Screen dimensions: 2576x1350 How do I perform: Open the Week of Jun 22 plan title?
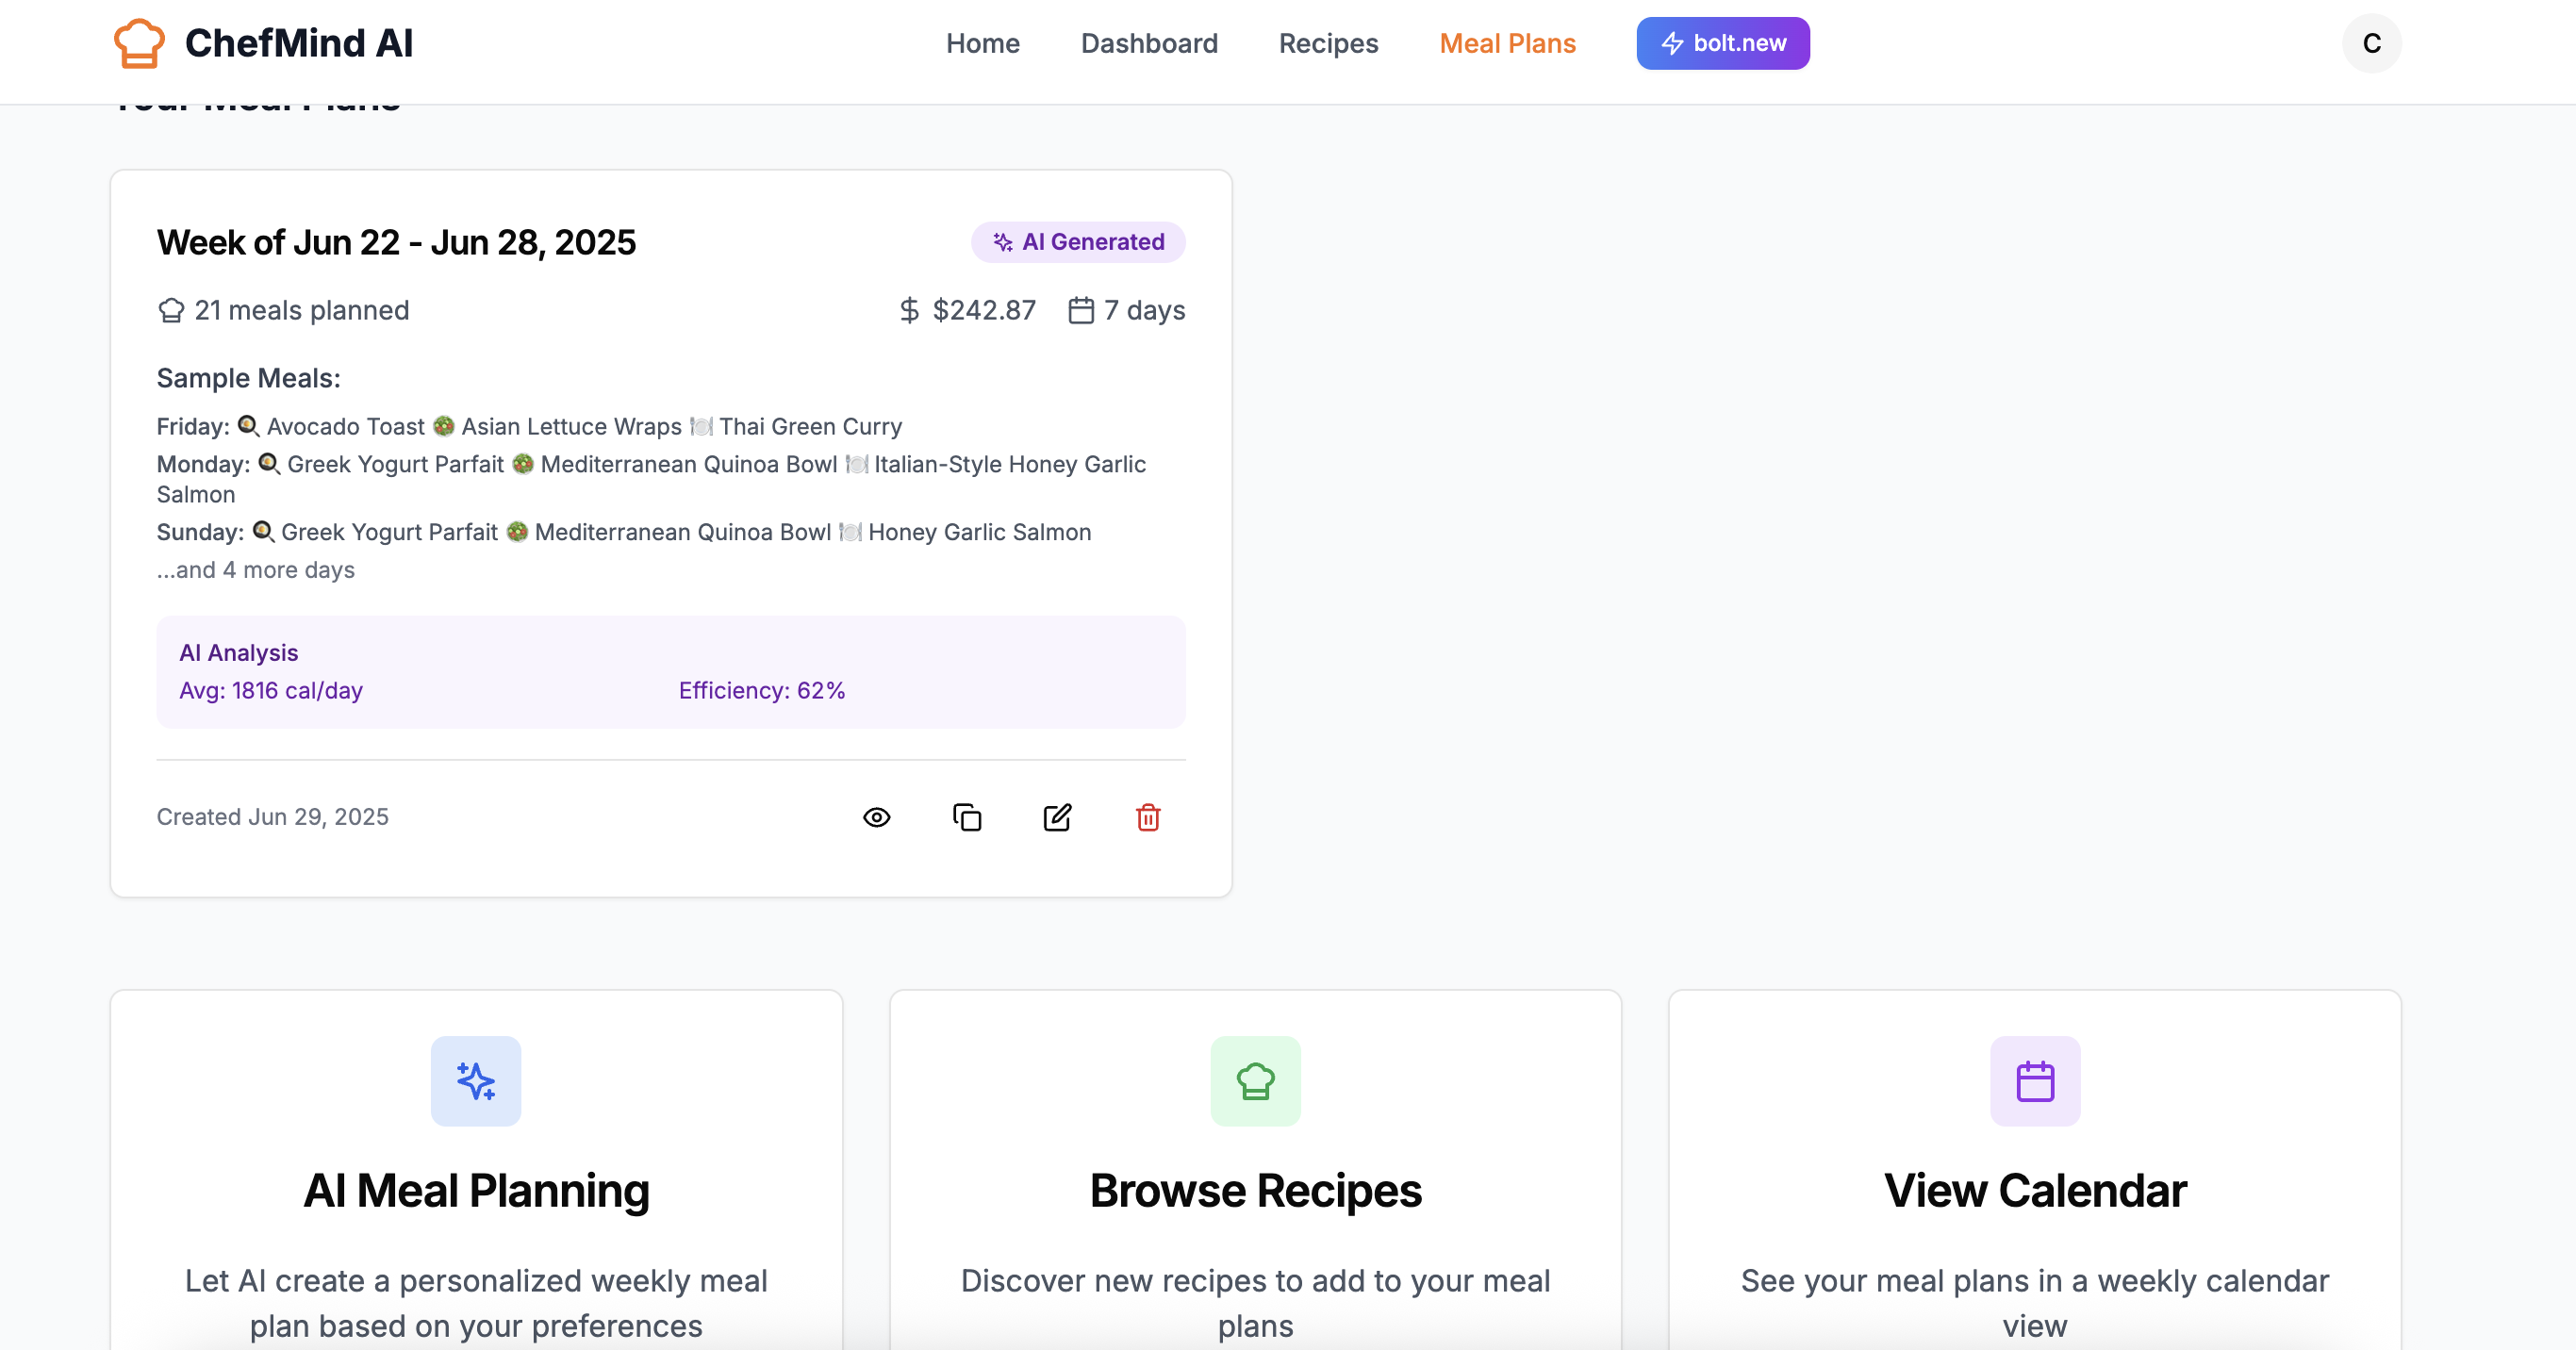(x=396, y=242)
